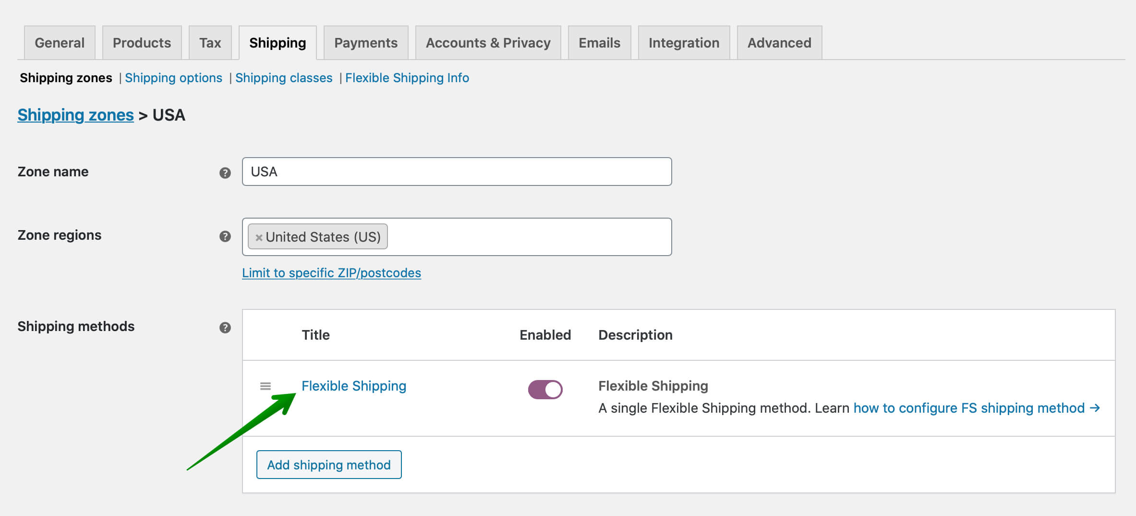
Task: Select the Advanced tab
Action: coord(779,43)
